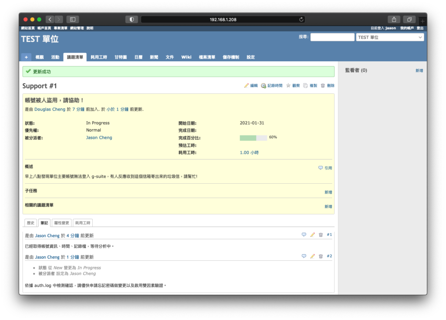This screenshot has width=446, height=320.
Task: Reload the page with the refresh icon
Action: [301, 19]
